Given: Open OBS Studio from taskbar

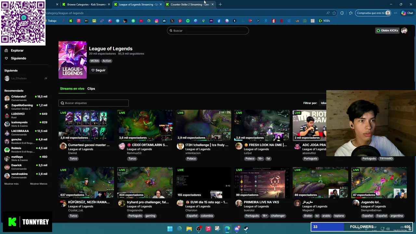Looking at the screenshot, I should [199, 229].
